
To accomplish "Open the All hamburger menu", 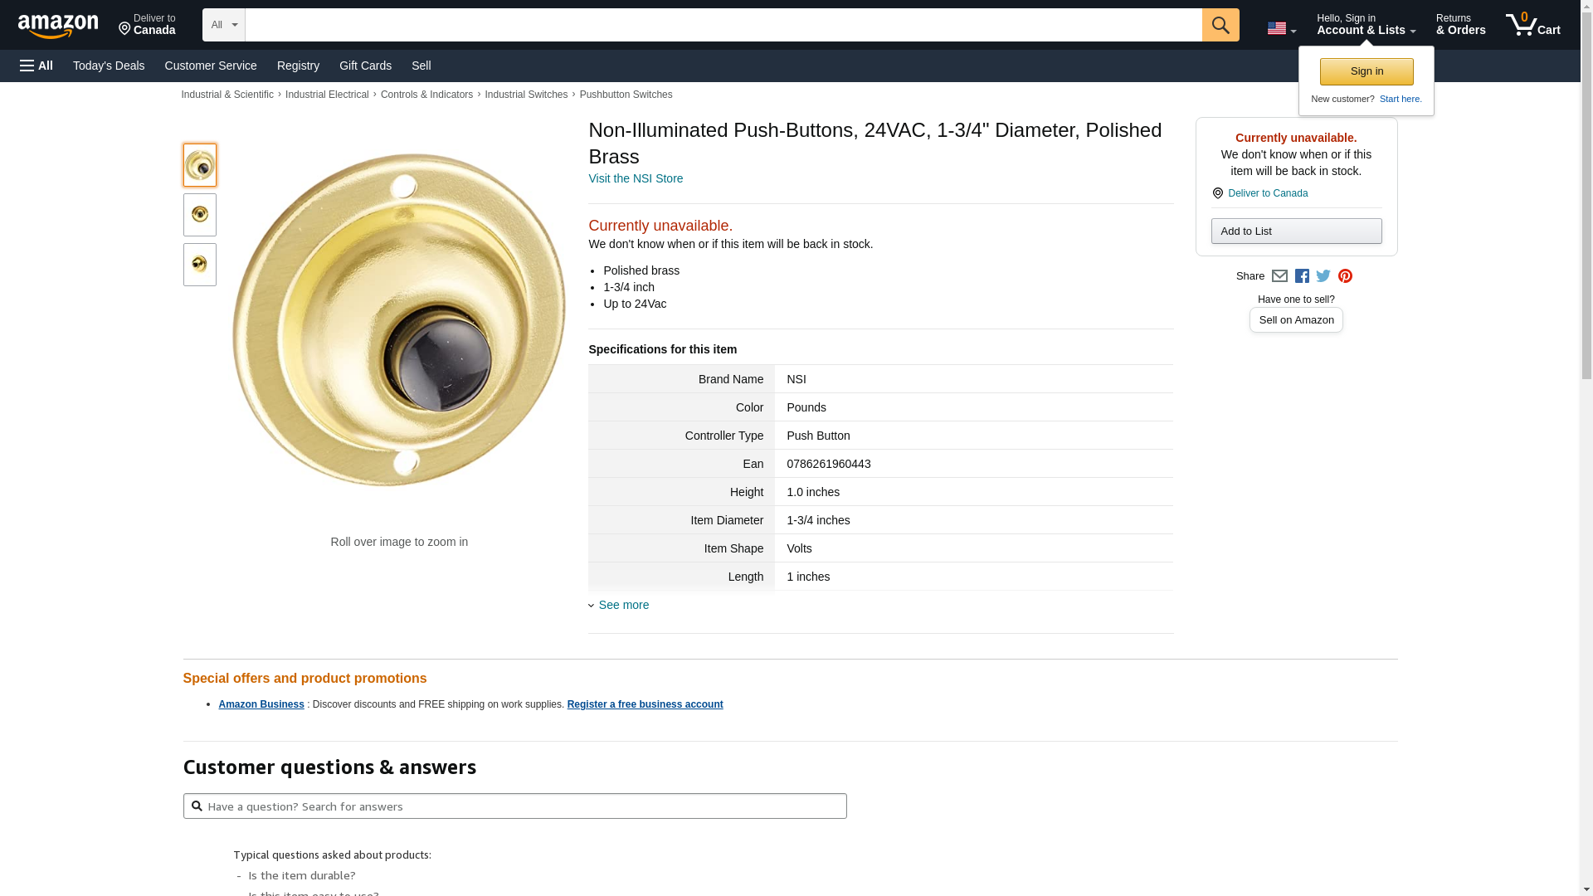I will click(37, 66).
